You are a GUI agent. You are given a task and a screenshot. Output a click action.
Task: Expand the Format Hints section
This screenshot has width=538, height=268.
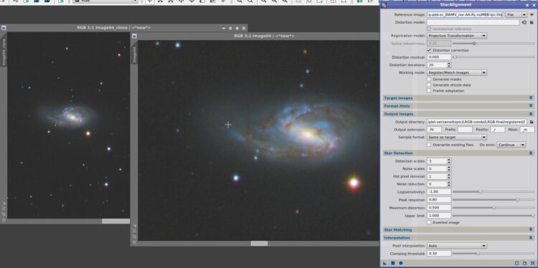coord(531,106)
